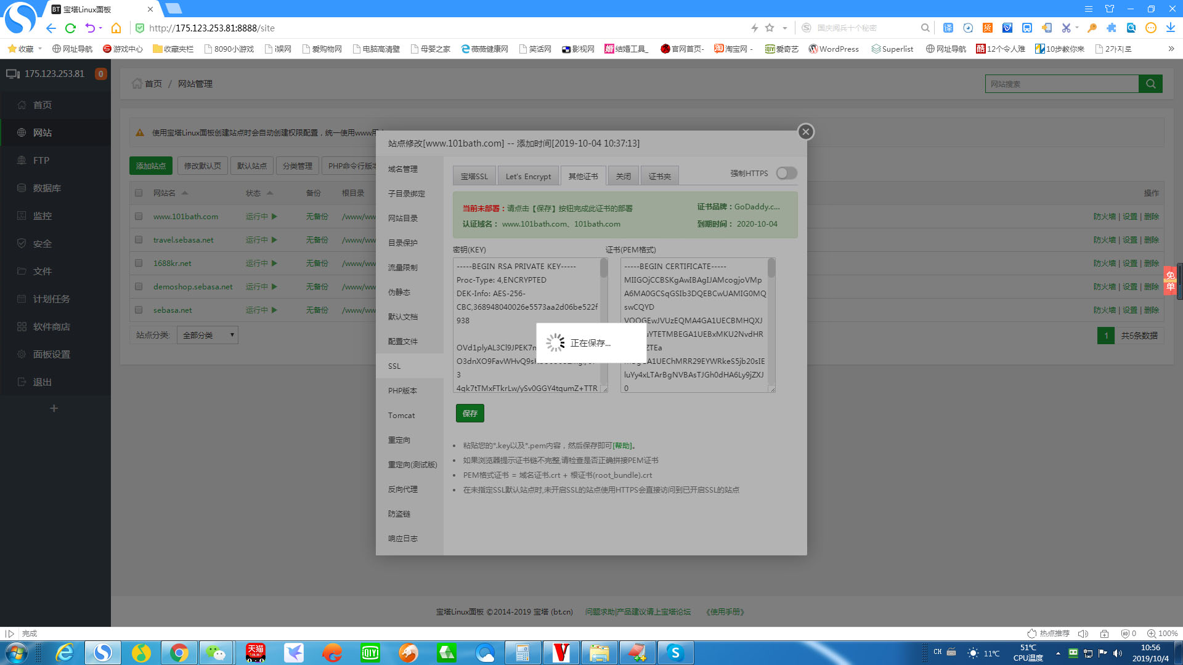Open the www.101bath.com site link

(185, 216)
